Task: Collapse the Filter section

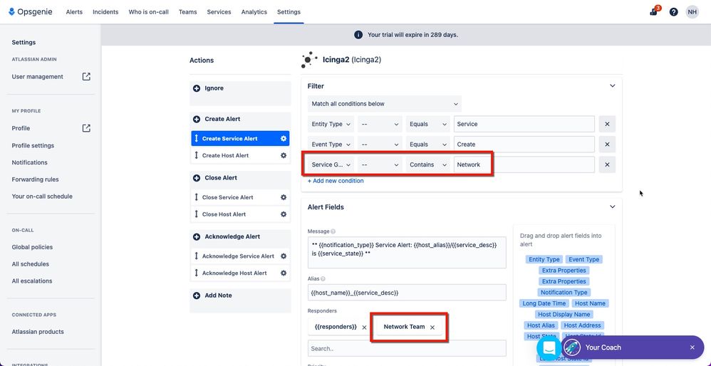Action: (612, 85)
